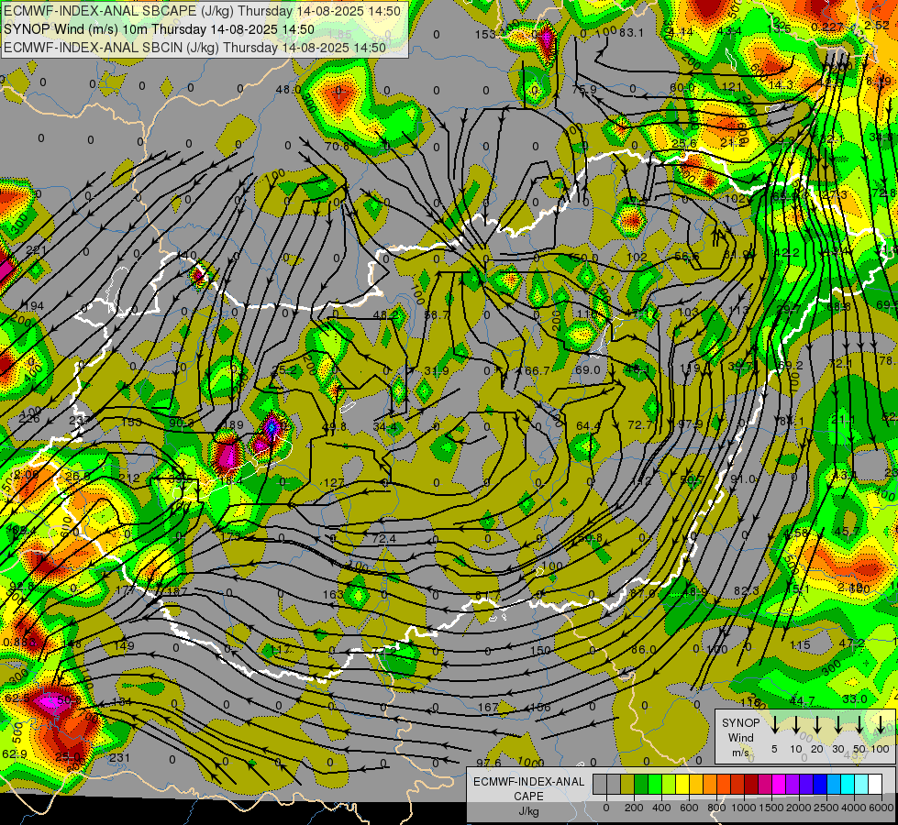Pick the light cyan swatch left of white
The image size is (898, 825).
[x=860, y=785]
